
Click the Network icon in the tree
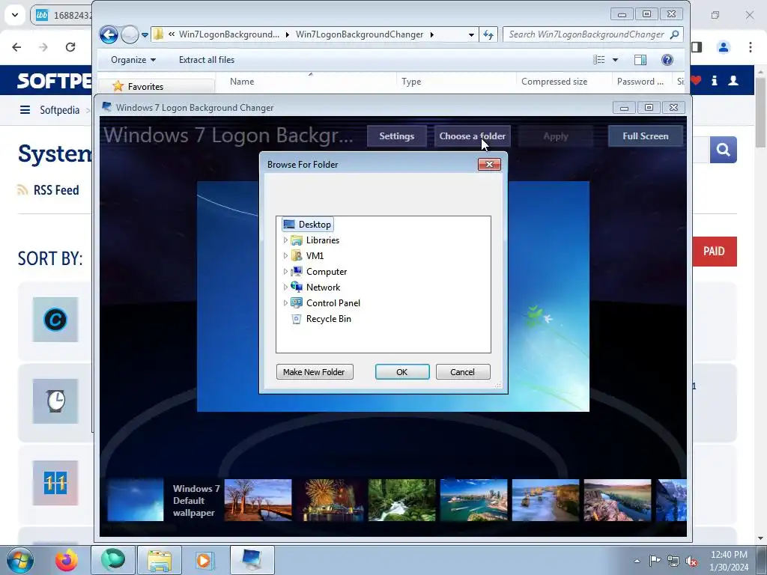coord(297,287)
